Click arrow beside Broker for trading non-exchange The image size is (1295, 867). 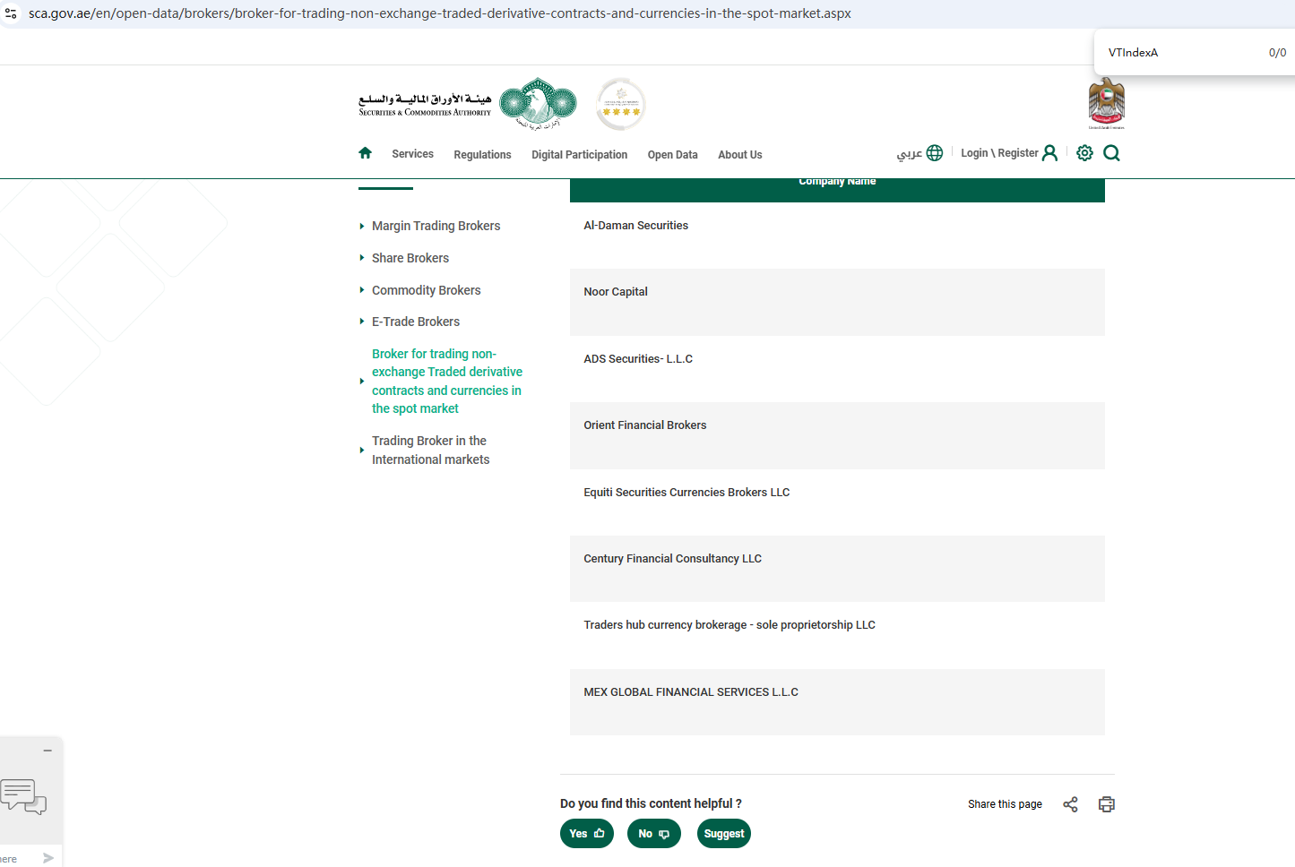click(361, 382)
